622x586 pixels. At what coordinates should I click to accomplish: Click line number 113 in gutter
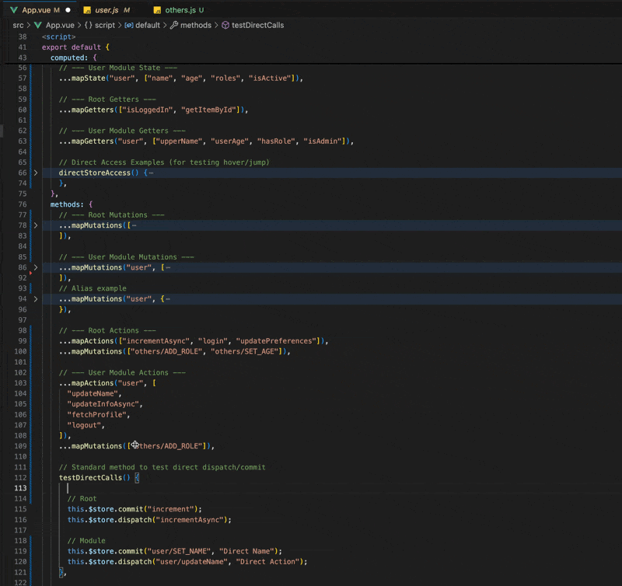point(21,488)
